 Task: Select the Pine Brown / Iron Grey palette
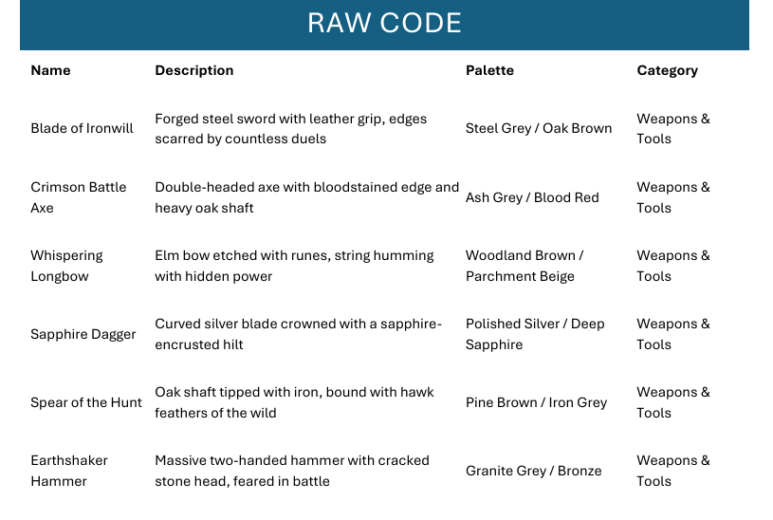tap(536, 402)
